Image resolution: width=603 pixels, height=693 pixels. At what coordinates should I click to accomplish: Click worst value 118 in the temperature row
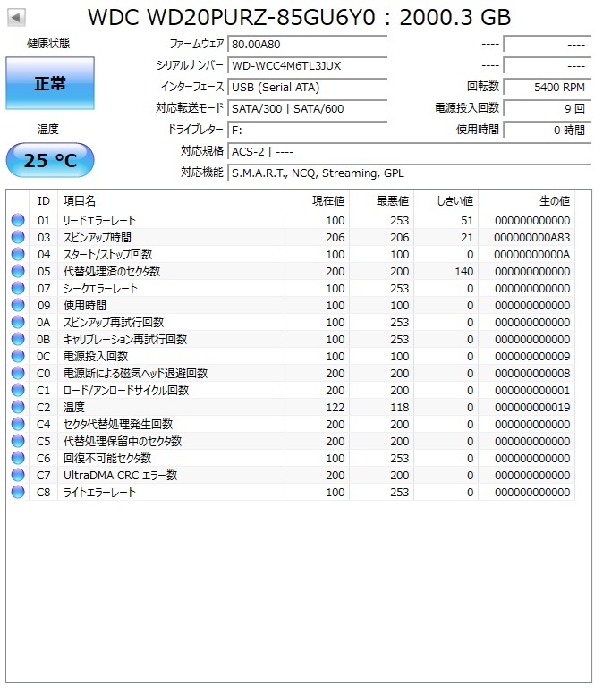click(400, 408)
